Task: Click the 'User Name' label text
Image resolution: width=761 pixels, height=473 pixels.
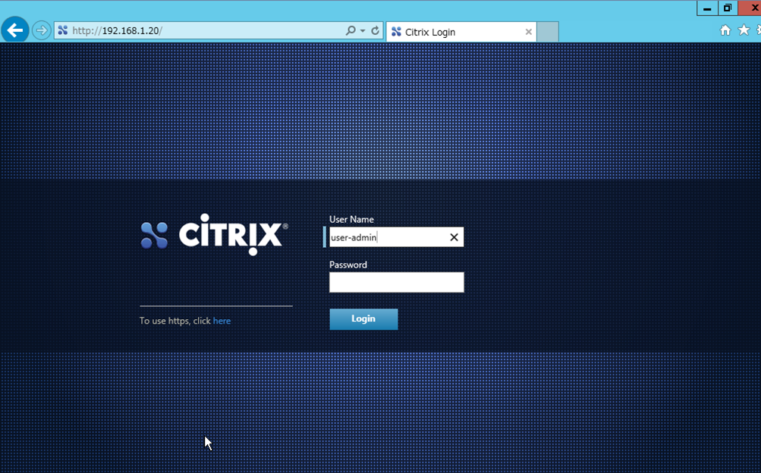Action: click(351, 220)
